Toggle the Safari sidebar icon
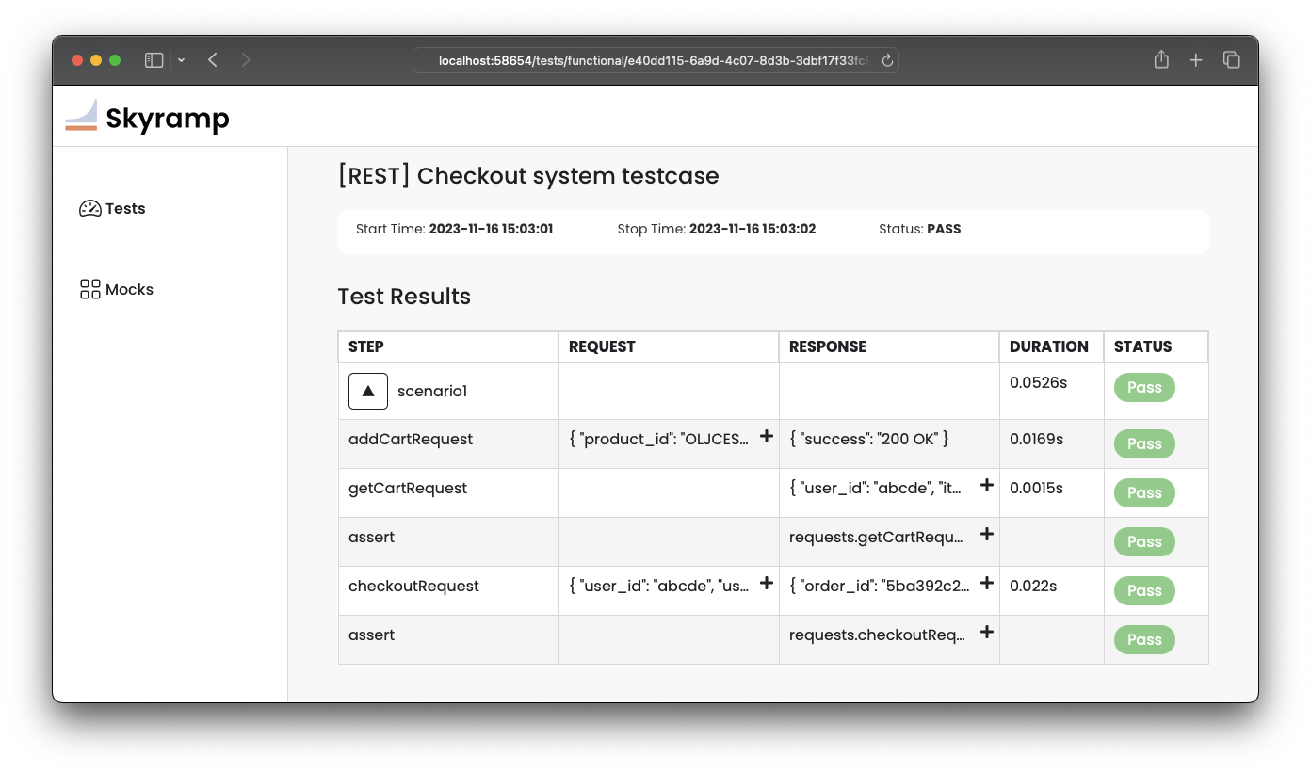Viewport: 1311px width, 772px height. tap(154, 60)
